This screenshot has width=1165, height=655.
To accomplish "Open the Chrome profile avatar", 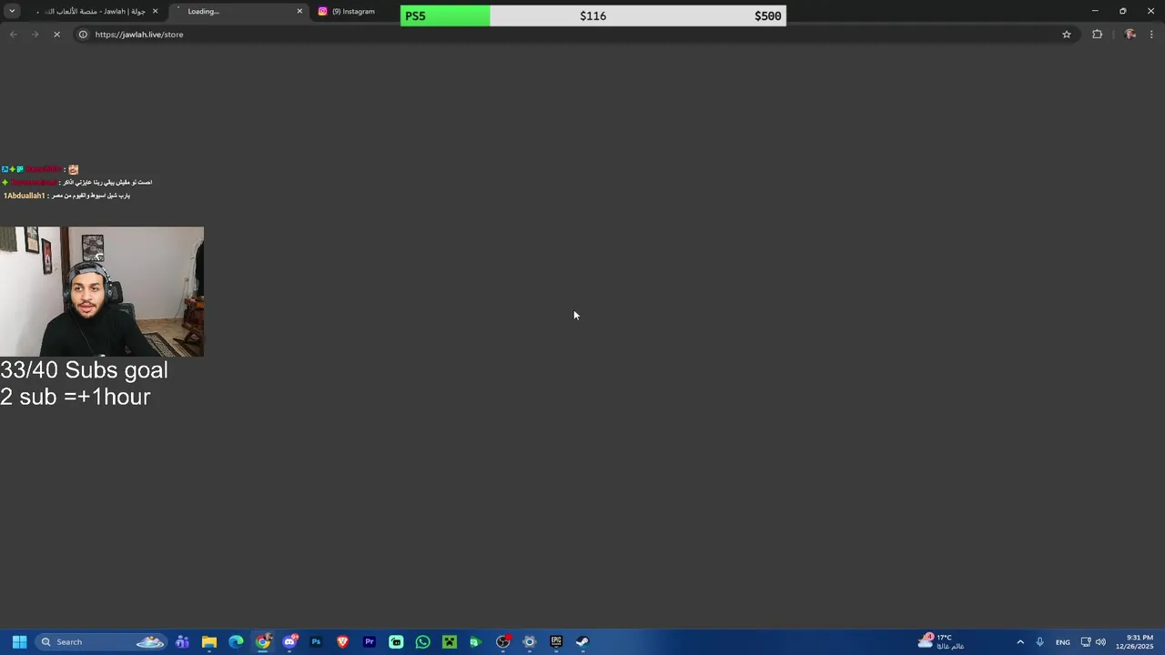I will [x=1130, y=35].
